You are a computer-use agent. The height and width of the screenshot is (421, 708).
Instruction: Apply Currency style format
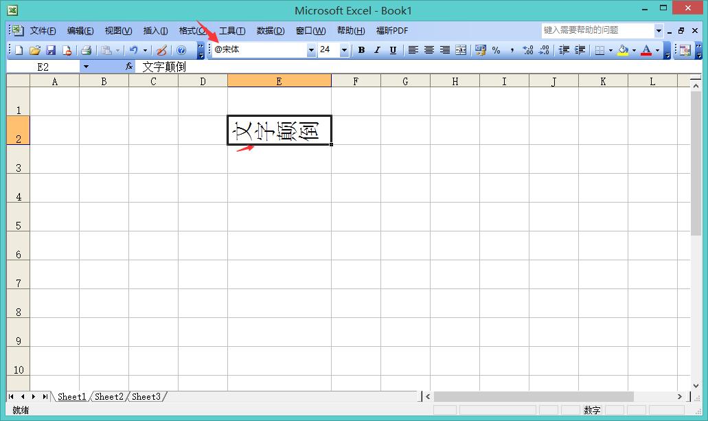(x=481, y=50)
